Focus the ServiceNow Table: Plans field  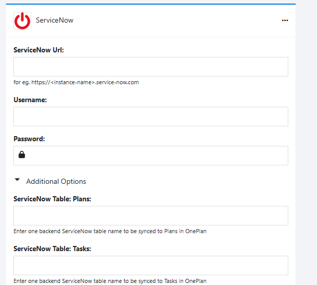pos(151,216)
